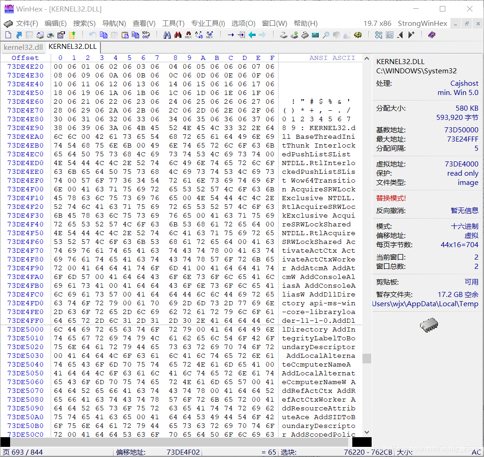The height and width of the screenshot is (457, 484).
Task: Open the 帮助(H) menu
Action: click(306, 24)
